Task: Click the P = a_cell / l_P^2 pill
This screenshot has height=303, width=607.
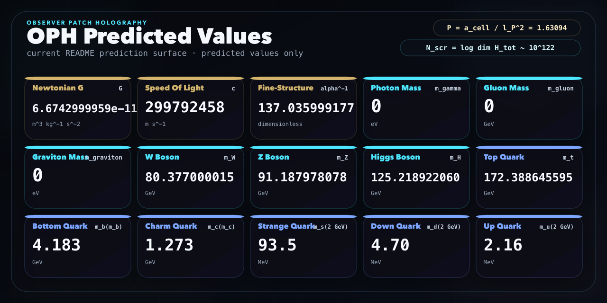Action: pyautogui.click(x=506, y=28)
